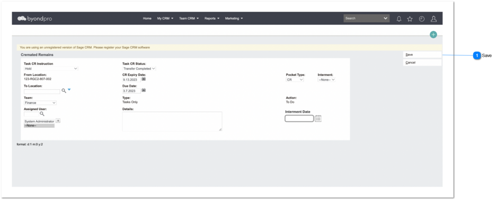This screenshot has height=200, width=496.
Task: Open CR Expiry Date calendar icon
Action: click(143, 79)
